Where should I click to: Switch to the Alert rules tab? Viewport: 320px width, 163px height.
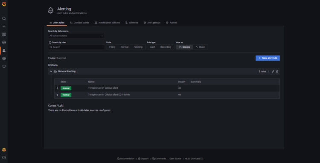point(57,23)
